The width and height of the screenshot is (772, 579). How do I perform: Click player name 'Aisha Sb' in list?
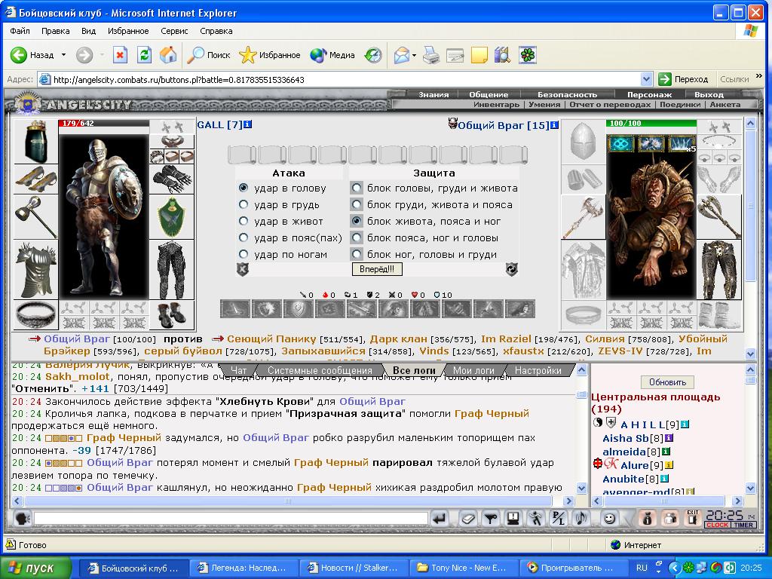pyautogui.click(x=625, y=438)
